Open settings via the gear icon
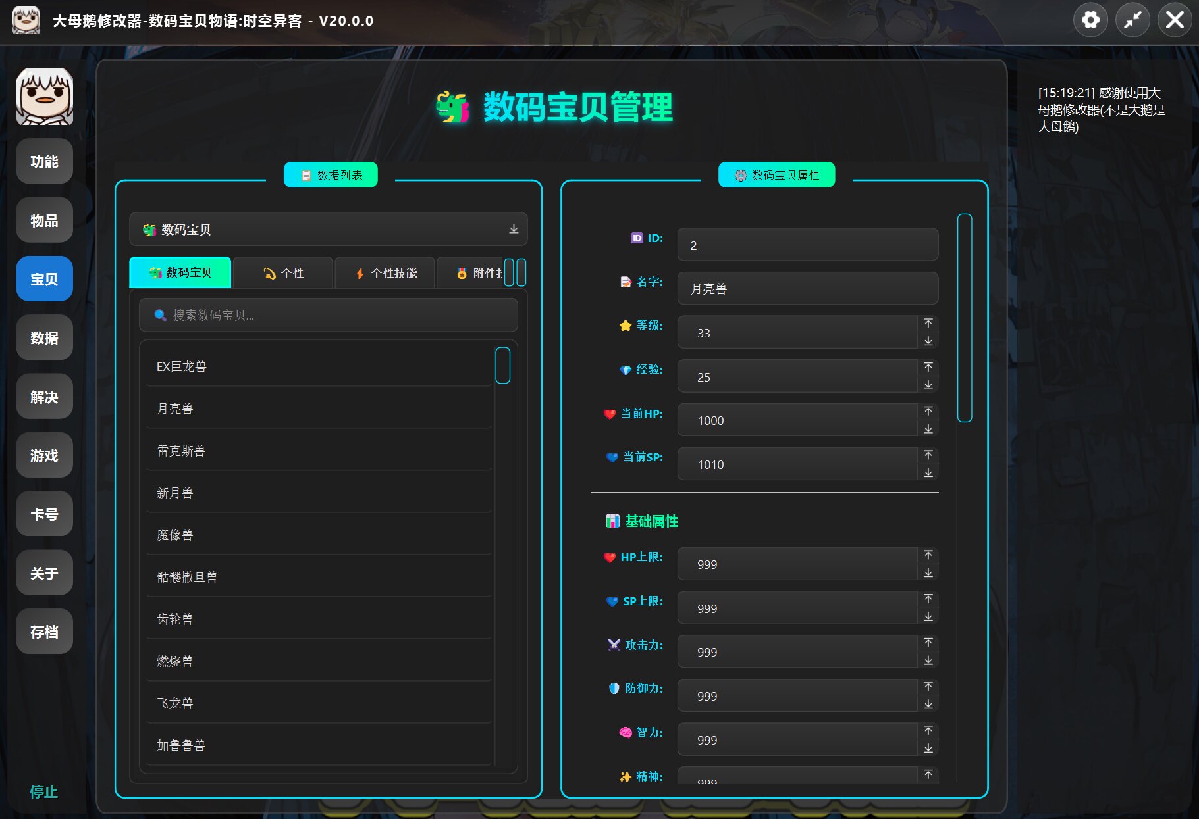The width and height of the screenshot is (1199, 819). [x=1090, y=20]
